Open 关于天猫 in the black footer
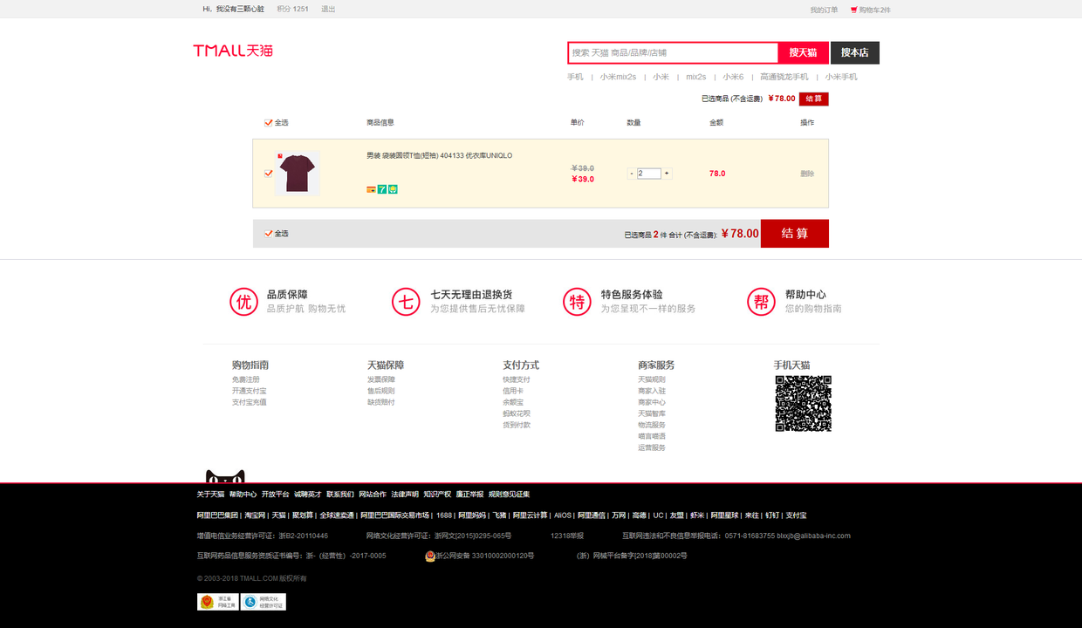 coord(210,495)
